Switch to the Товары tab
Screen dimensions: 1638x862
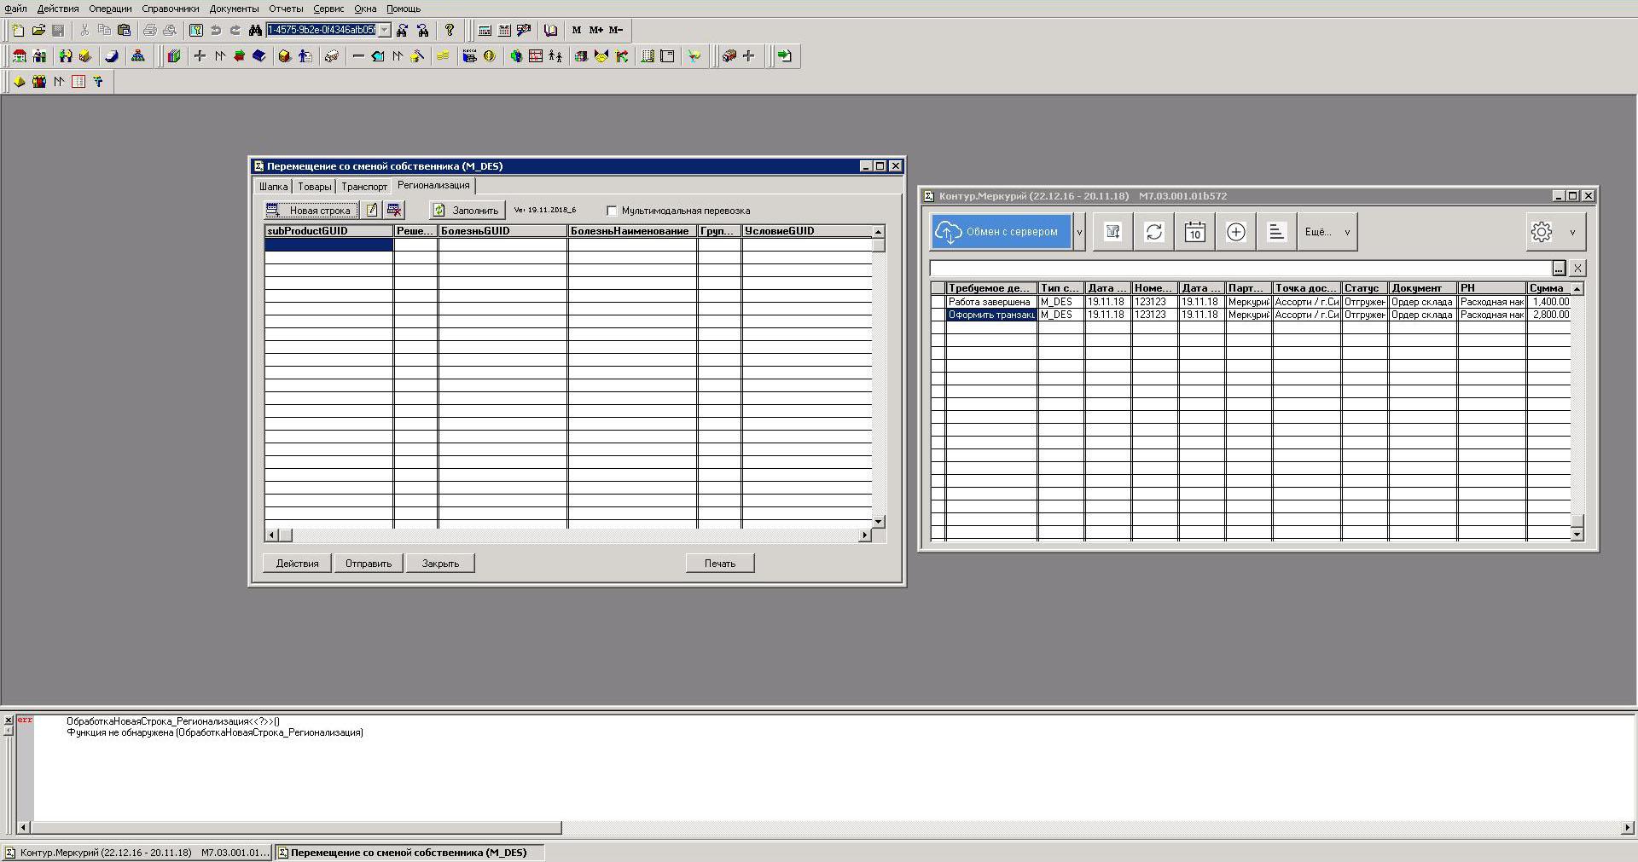[314, 187]
